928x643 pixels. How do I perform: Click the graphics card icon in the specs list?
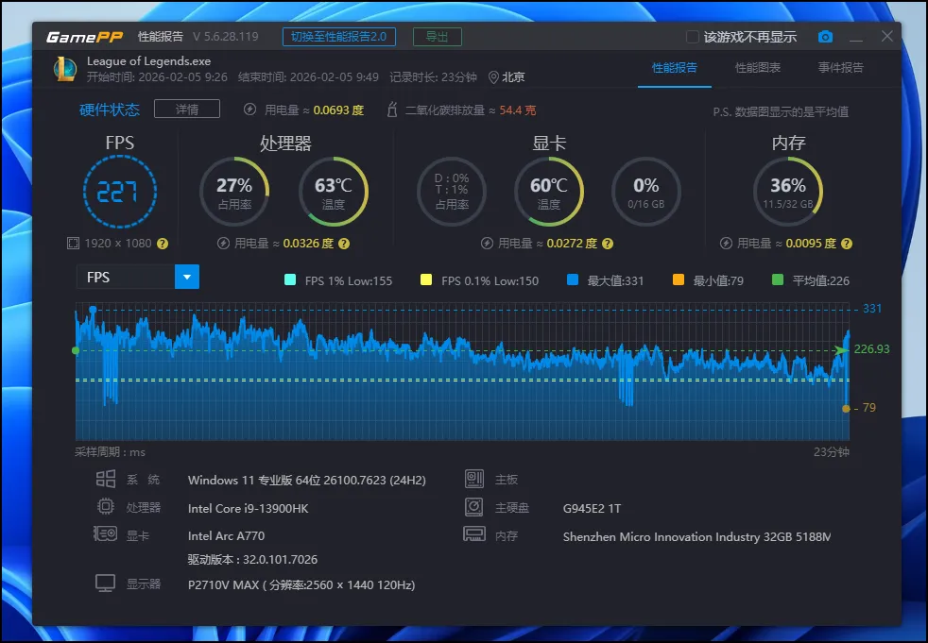pyautogui.click(x=105, y=534)
